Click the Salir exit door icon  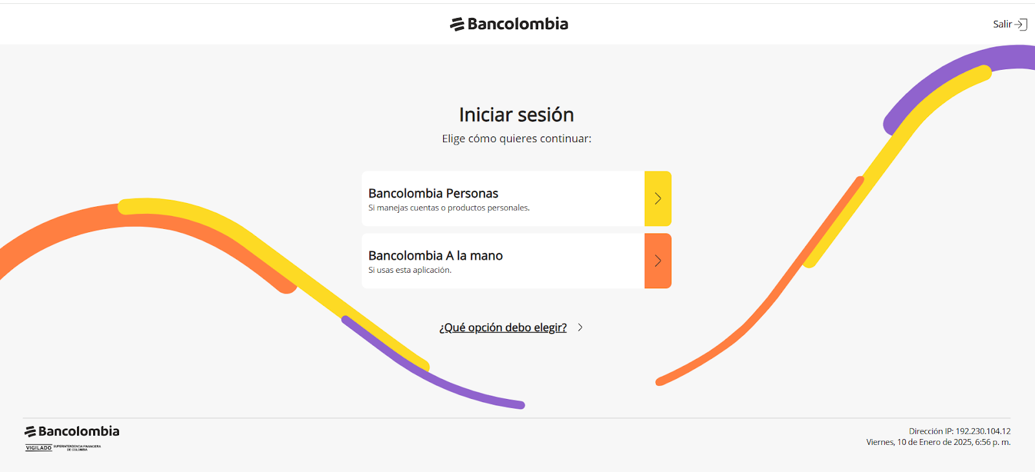coord(1021,25)
